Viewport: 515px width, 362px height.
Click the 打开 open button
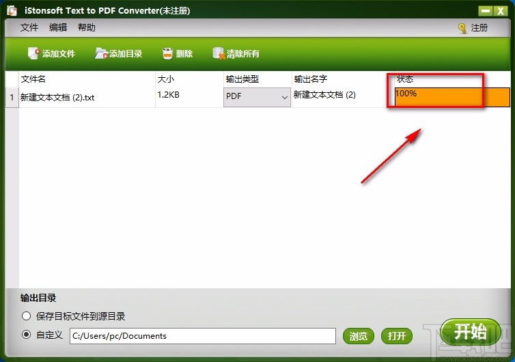[x=396, y=336]
